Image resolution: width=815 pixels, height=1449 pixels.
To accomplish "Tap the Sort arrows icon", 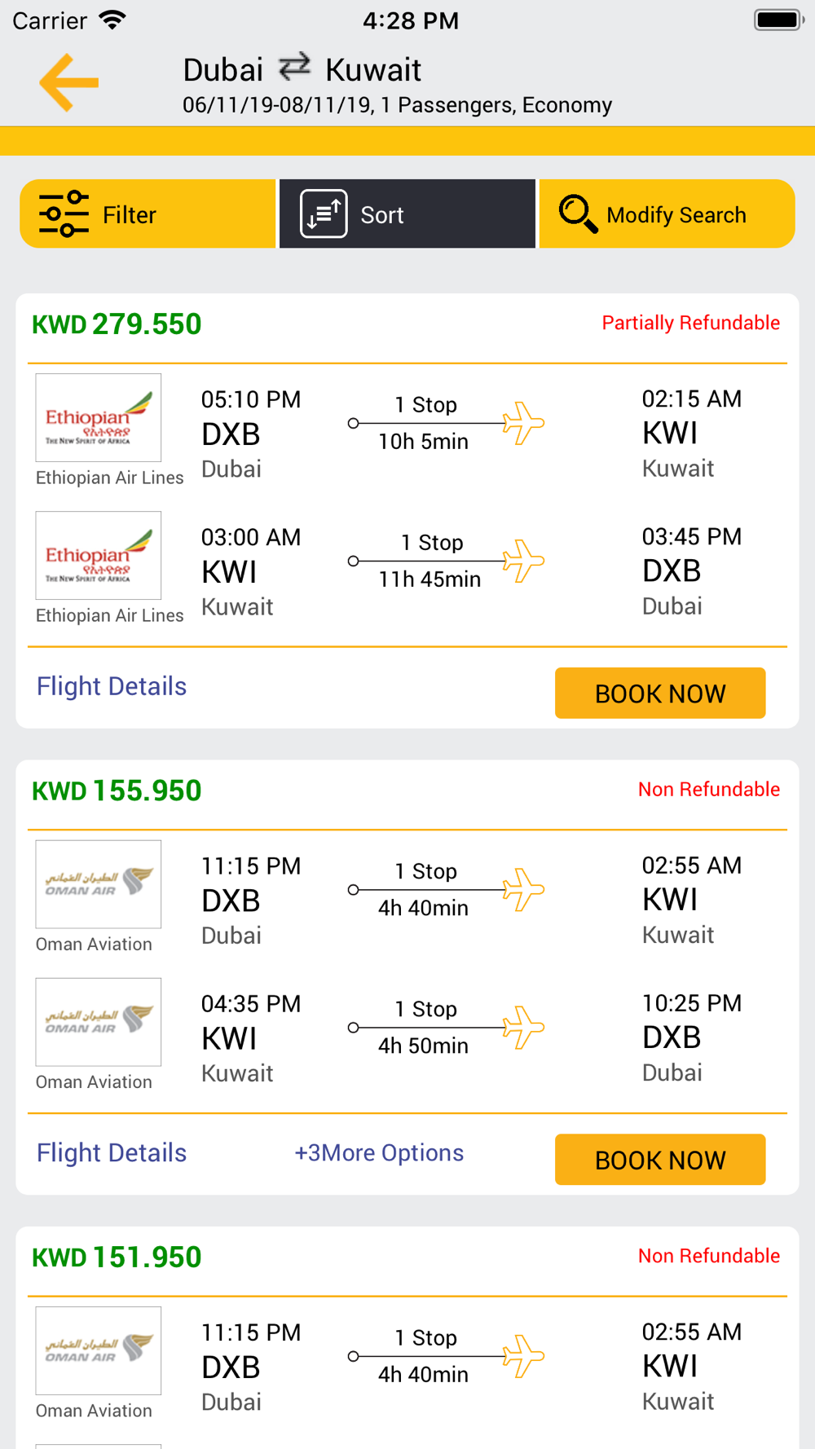I will pos(324,214).
